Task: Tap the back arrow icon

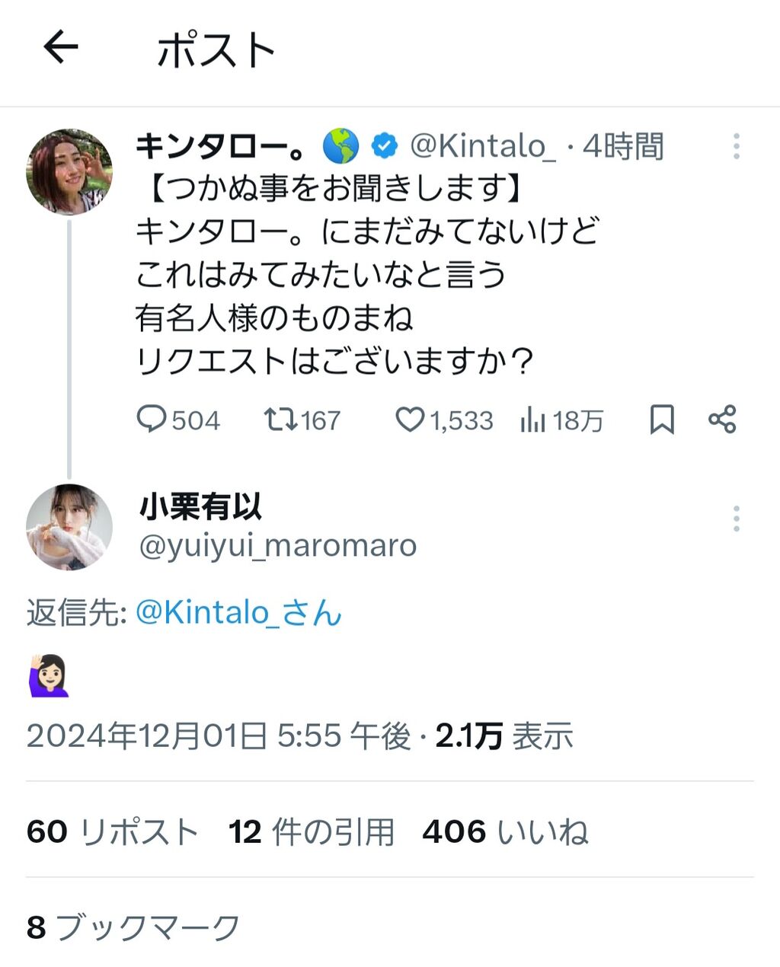Action: pos(61,48)
